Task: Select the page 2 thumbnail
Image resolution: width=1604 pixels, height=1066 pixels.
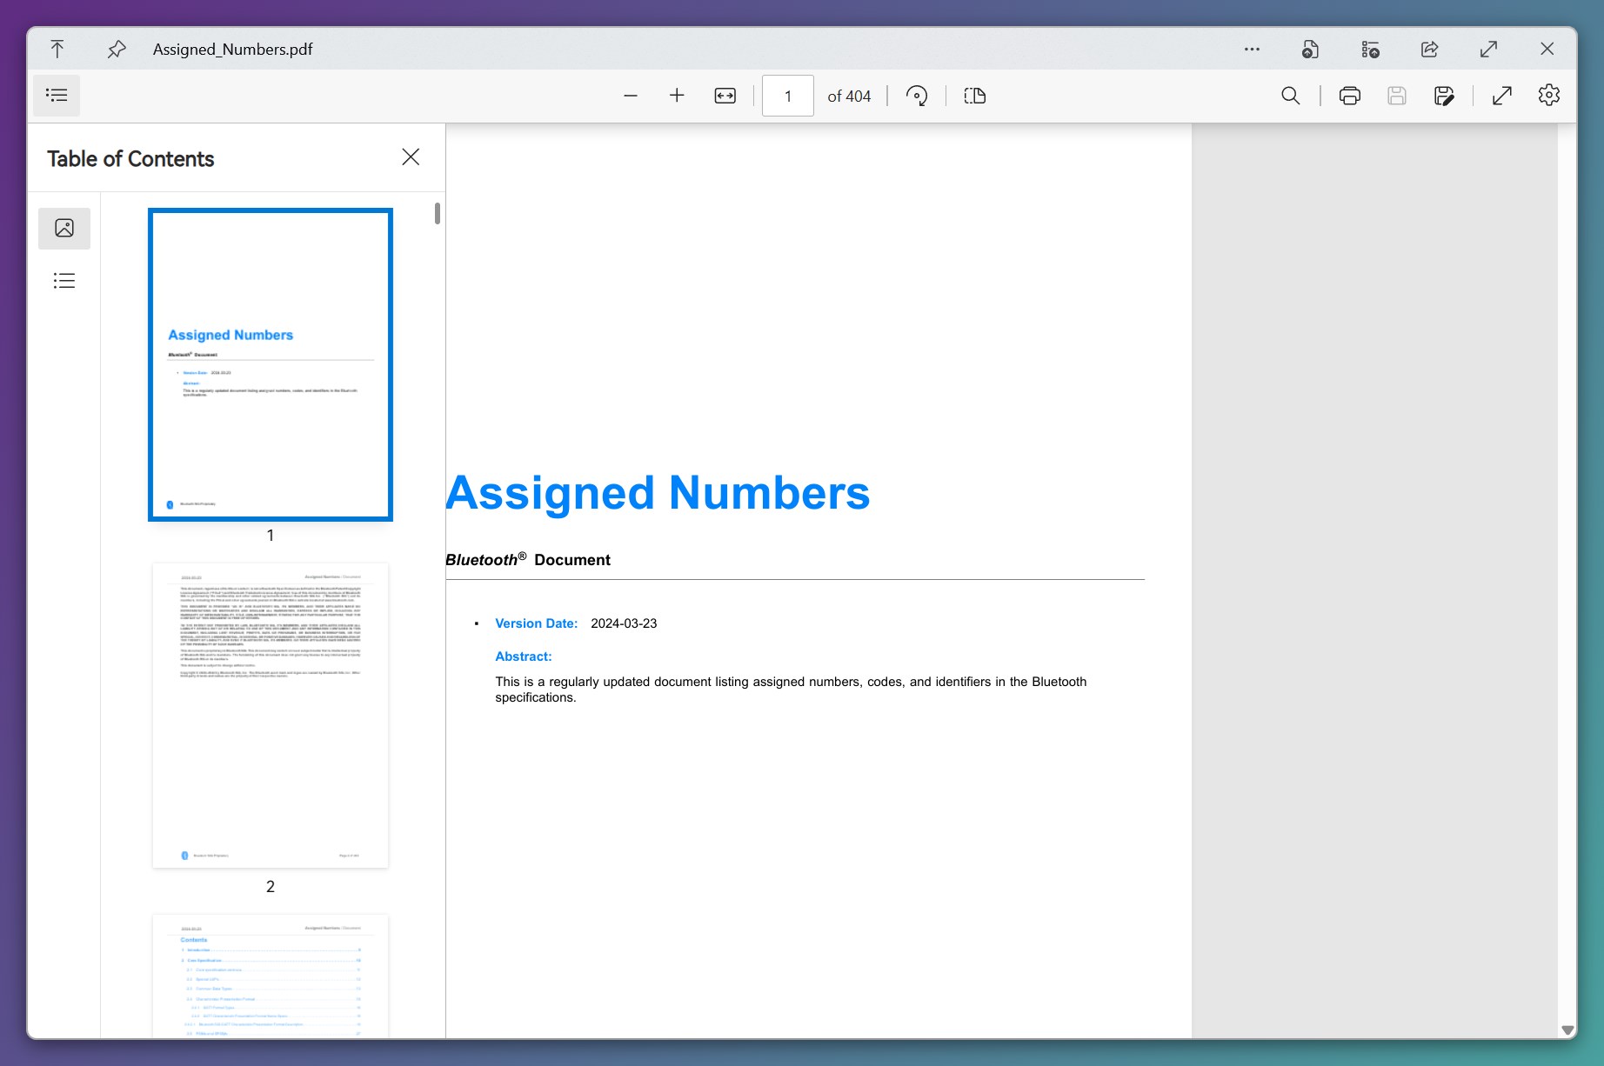Action: [x=270, y=715]
